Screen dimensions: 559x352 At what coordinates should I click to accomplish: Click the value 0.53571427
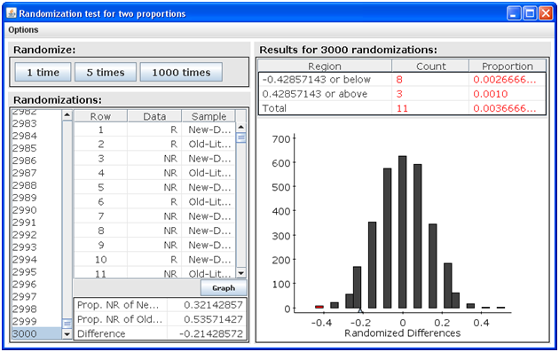click(x=213, y=319)
